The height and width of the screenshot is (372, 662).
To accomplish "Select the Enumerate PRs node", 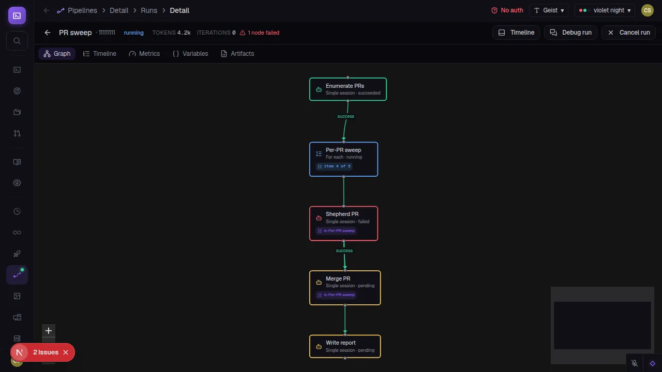I will coord(348,89).
